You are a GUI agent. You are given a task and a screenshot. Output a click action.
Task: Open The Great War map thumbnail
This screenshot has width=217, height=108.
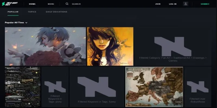[x=154, y=87]
